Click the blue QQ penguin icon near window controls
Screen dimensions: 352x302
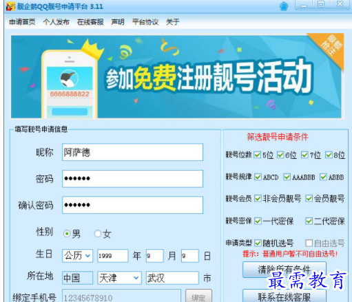[x=284, y=6]
